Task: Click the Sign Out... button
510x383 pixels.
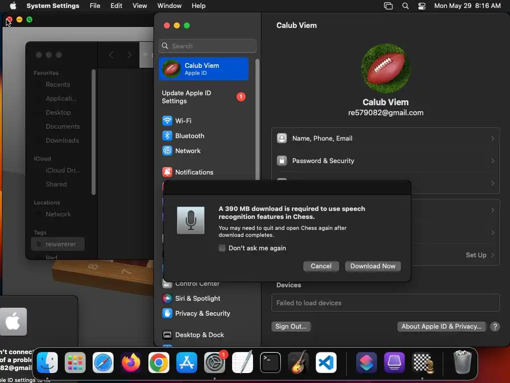Action: click(291, 326)
